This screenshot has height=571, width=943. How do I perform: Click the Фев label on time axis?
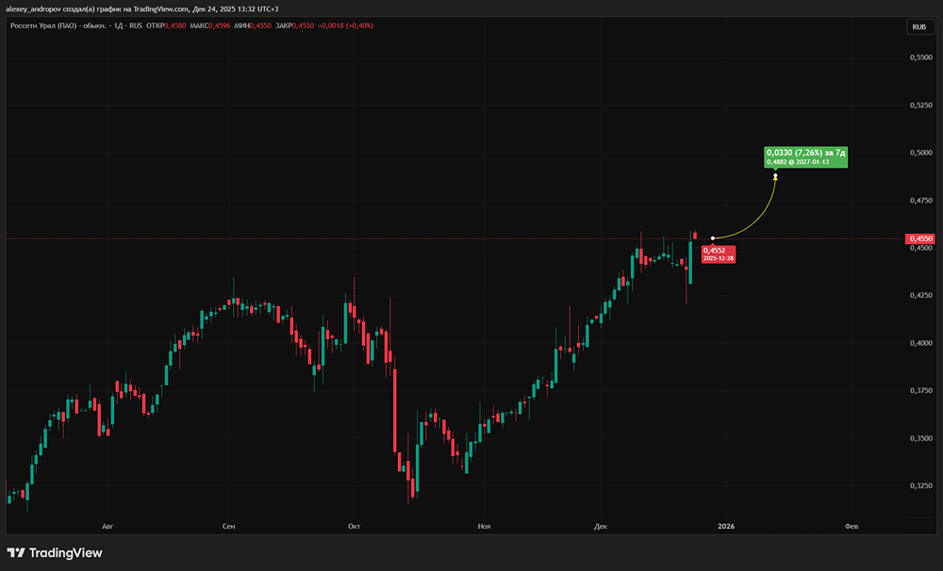(851, 525)
